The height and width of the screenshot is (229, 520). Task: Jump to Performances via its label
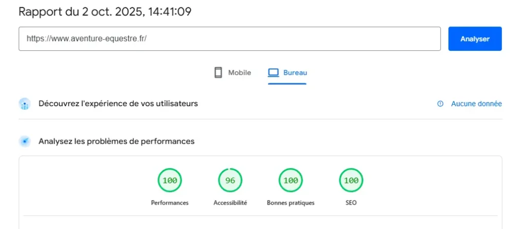coord(170,203)
